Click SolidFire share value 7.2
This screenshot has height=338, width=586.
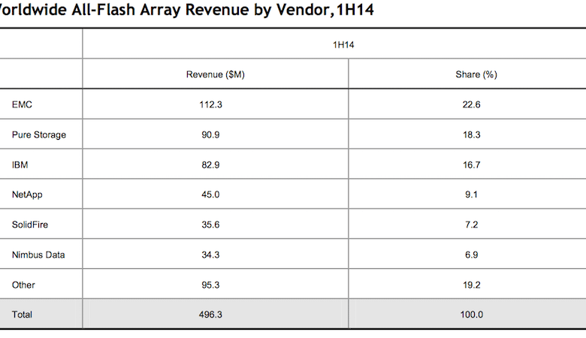[471, 225]
